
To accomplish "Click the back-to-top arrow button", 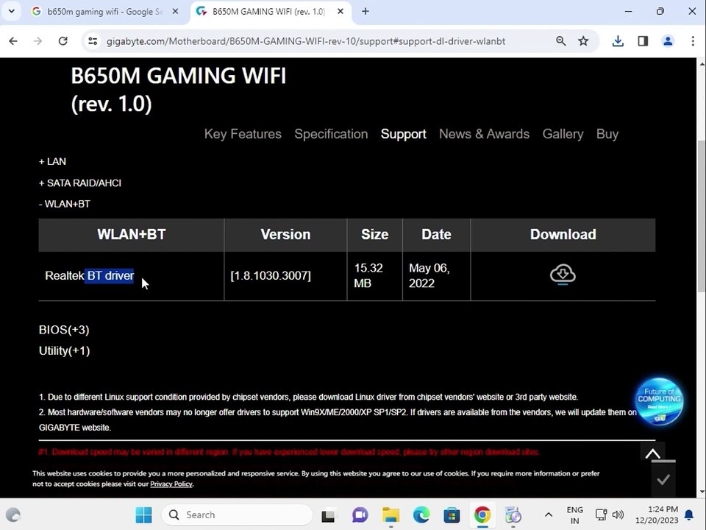I will pos(652,453).
